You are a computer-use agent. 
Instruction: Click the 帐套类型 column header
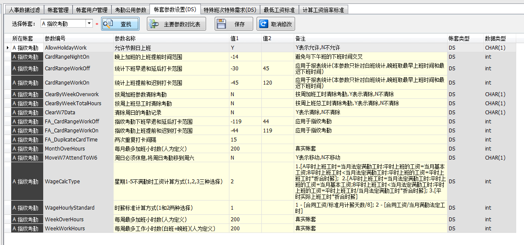pyautogui.click(x=465, y=38)
